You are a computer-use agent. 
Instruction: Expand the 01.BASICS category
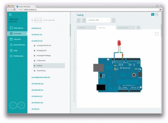(36, 28)
